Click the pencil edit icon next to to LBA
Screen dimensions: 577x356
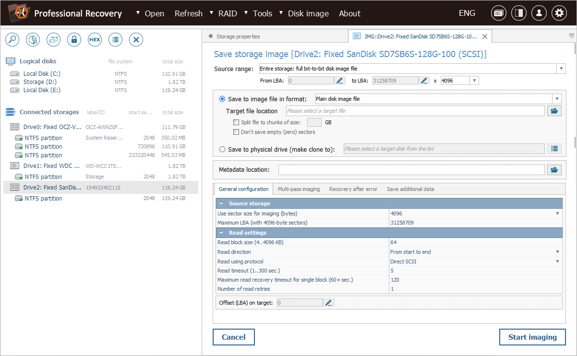click(x=424, y=81)
